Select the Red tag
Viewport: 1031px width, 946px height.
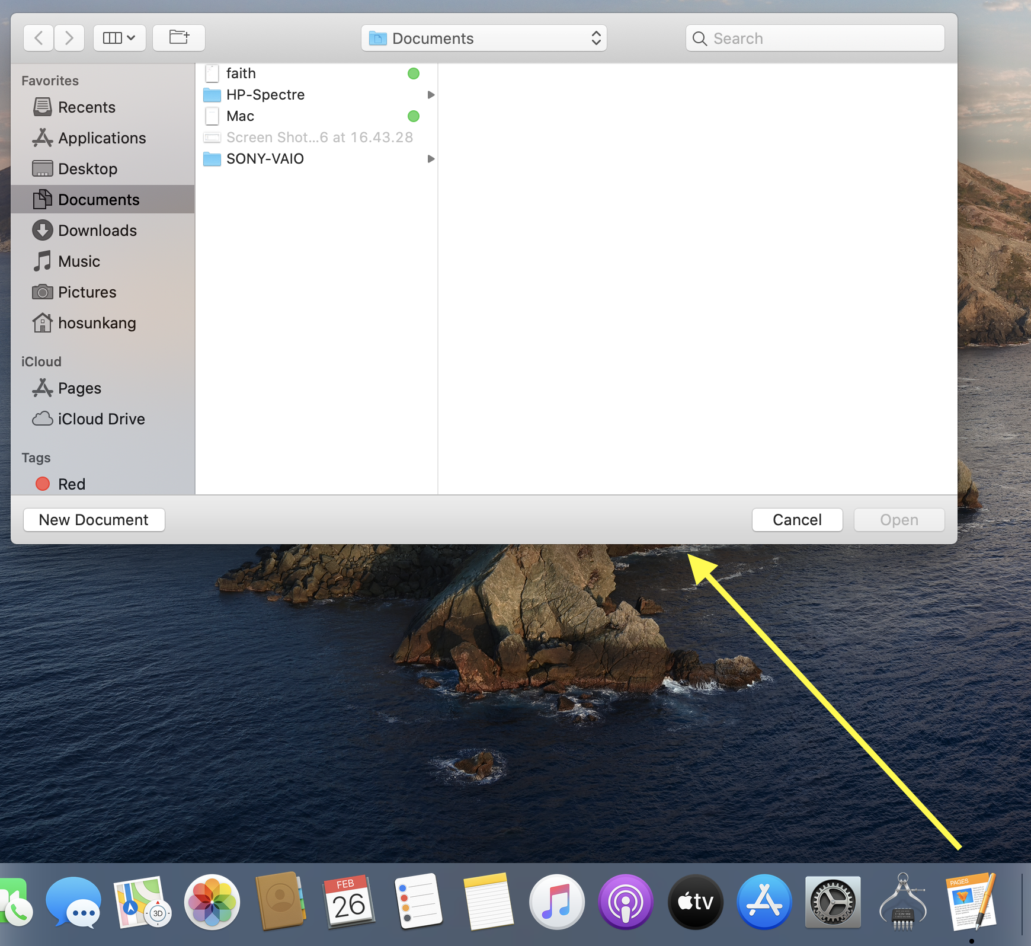tap(103, 484)
